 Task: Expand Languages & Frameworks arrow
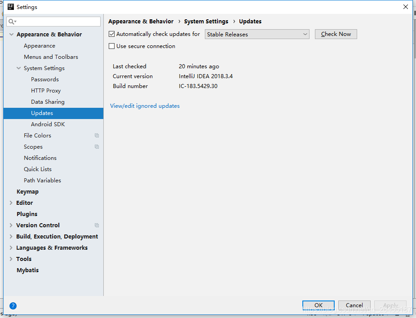(11, 248)
